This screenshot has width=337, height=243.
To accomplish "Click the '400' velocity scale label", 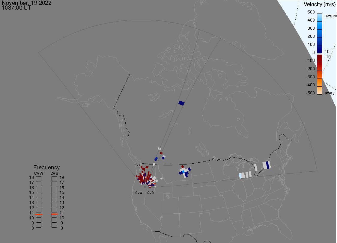I will click(x=311, y=20).
